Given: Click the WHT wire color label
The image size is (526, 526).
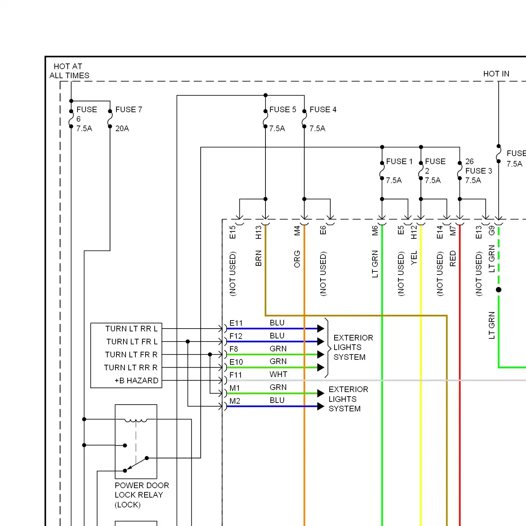Looking at the screenshot, I should point(278,374).
